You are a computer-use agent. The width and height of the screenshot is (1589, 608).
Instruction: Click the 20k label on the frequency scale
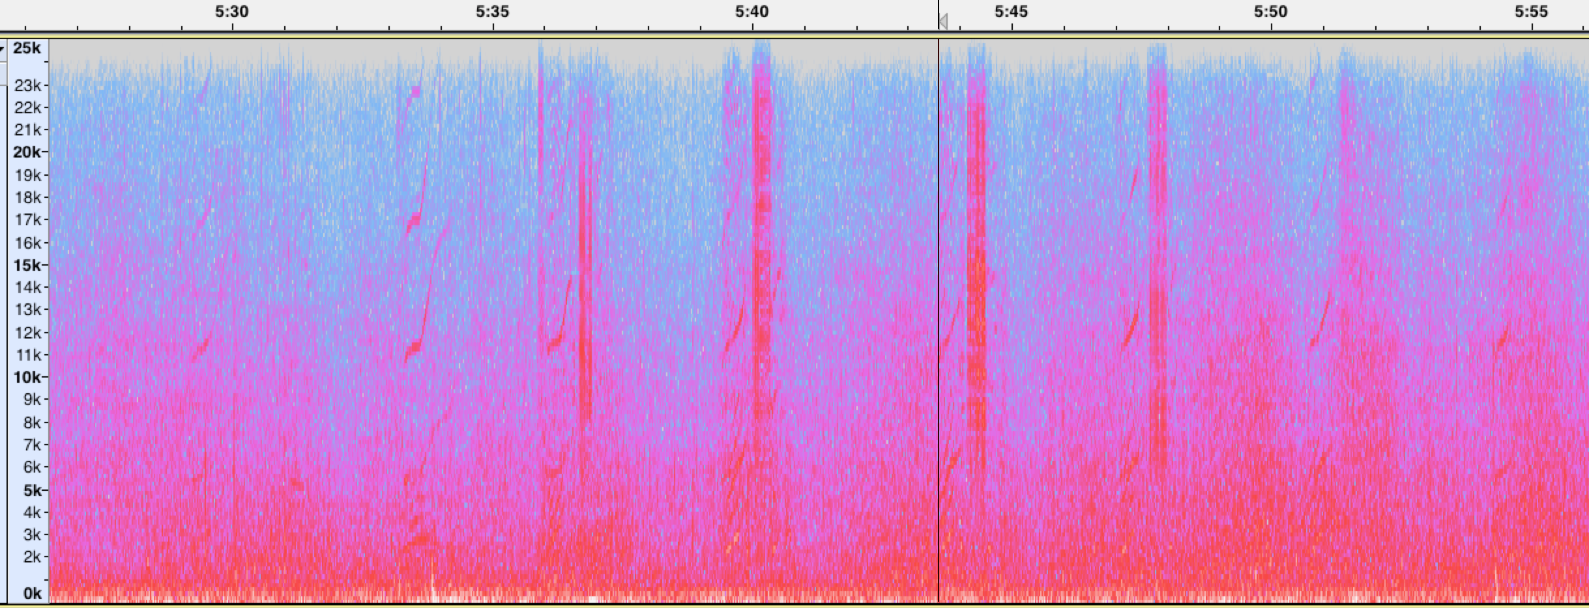pyautogui.click(x=27, y=152)
